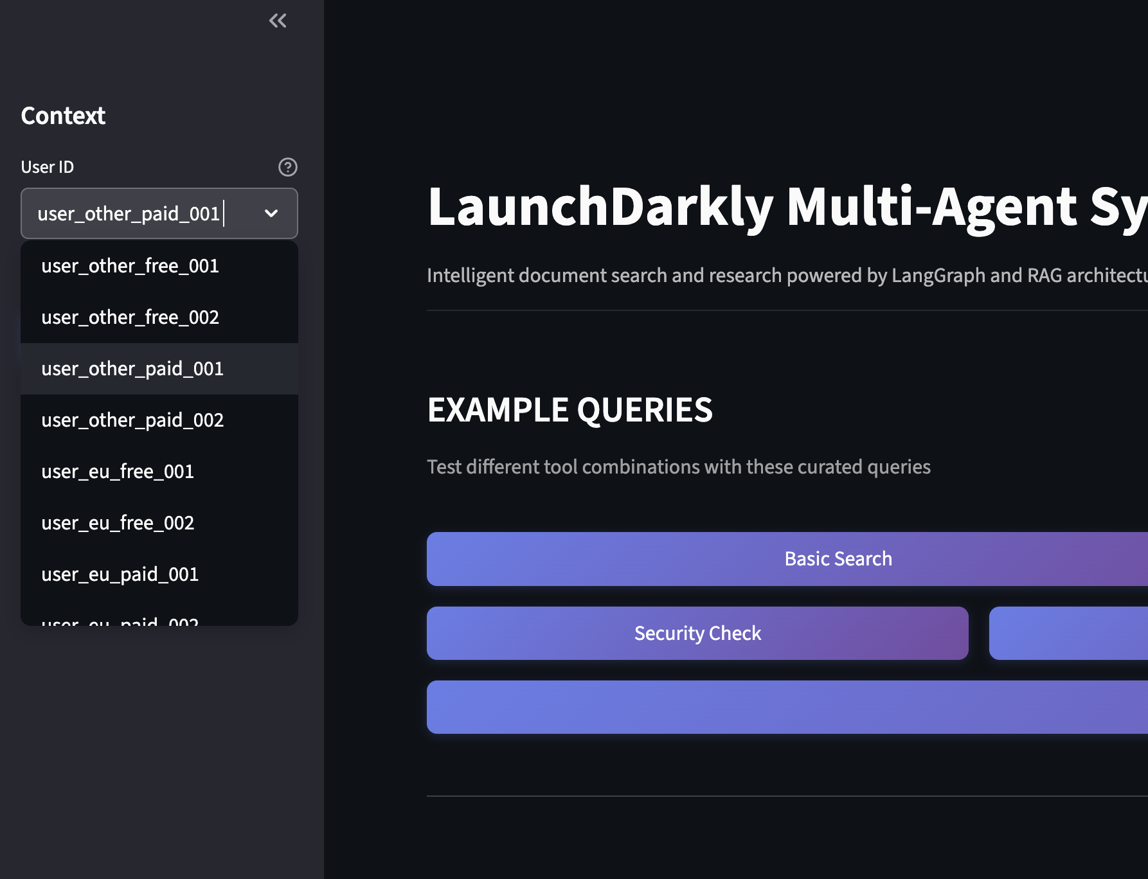
Task: Click the curated queries description text
Action: pyautogui.click(x=679, y=466)
